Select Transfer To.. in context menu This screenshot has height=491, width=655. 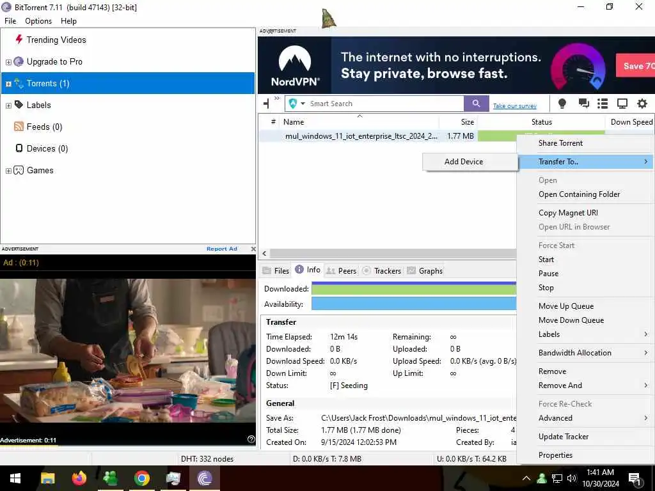585,162
